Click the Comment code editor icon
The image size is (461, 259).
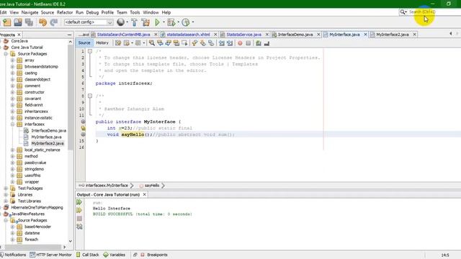point(259,43)
